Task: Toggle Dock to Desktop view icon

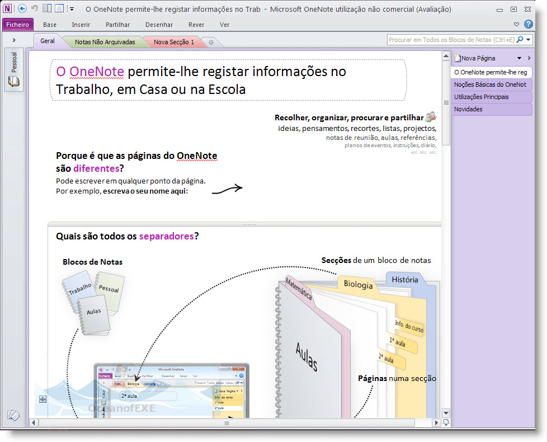Action: 47,8
